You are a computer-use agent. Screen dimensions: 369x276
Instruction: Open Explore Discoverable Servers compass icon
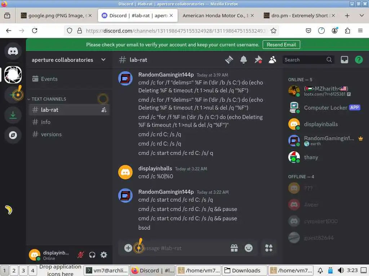[x=13, y=135]
